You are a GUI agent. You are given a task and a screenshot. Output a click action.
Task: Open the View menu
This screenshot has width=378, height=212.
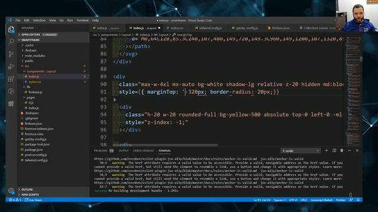[53, 21]
